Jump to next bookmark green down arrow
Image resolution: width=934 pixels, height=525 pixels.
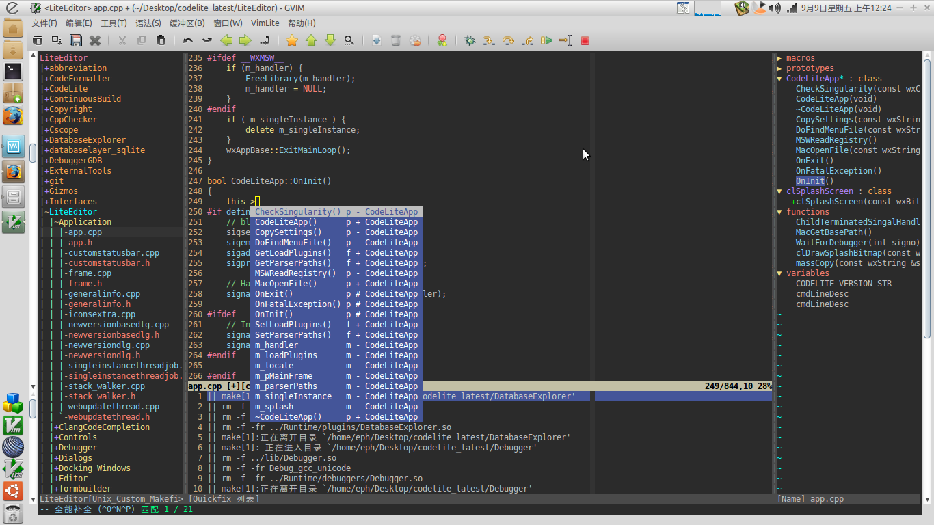click(x=330, y=40)
